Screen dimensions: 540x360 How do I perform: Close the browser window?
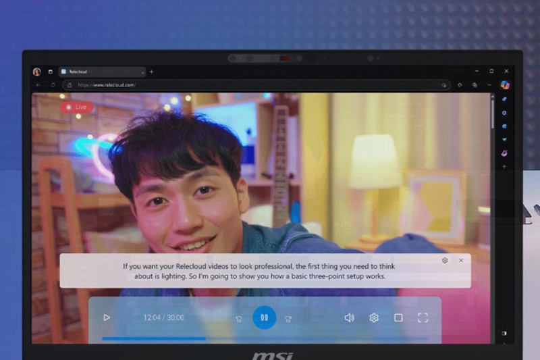(x=506, y=71)
